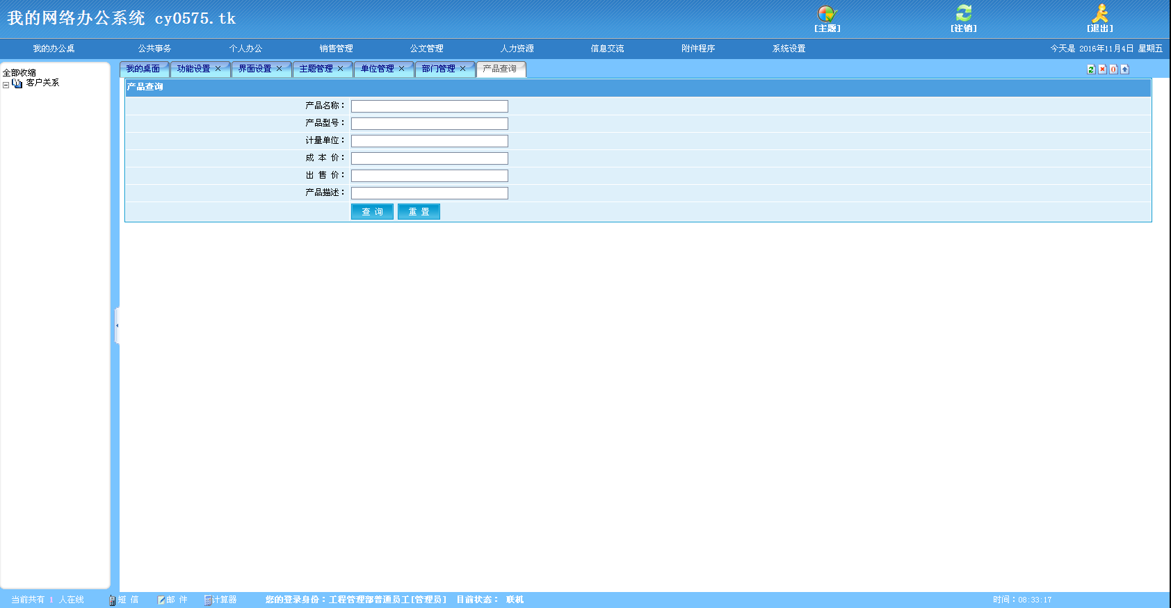Screen dimensions: 1171x608
Task: Click the 主题 theme icon in header
Action: (827, 15)
